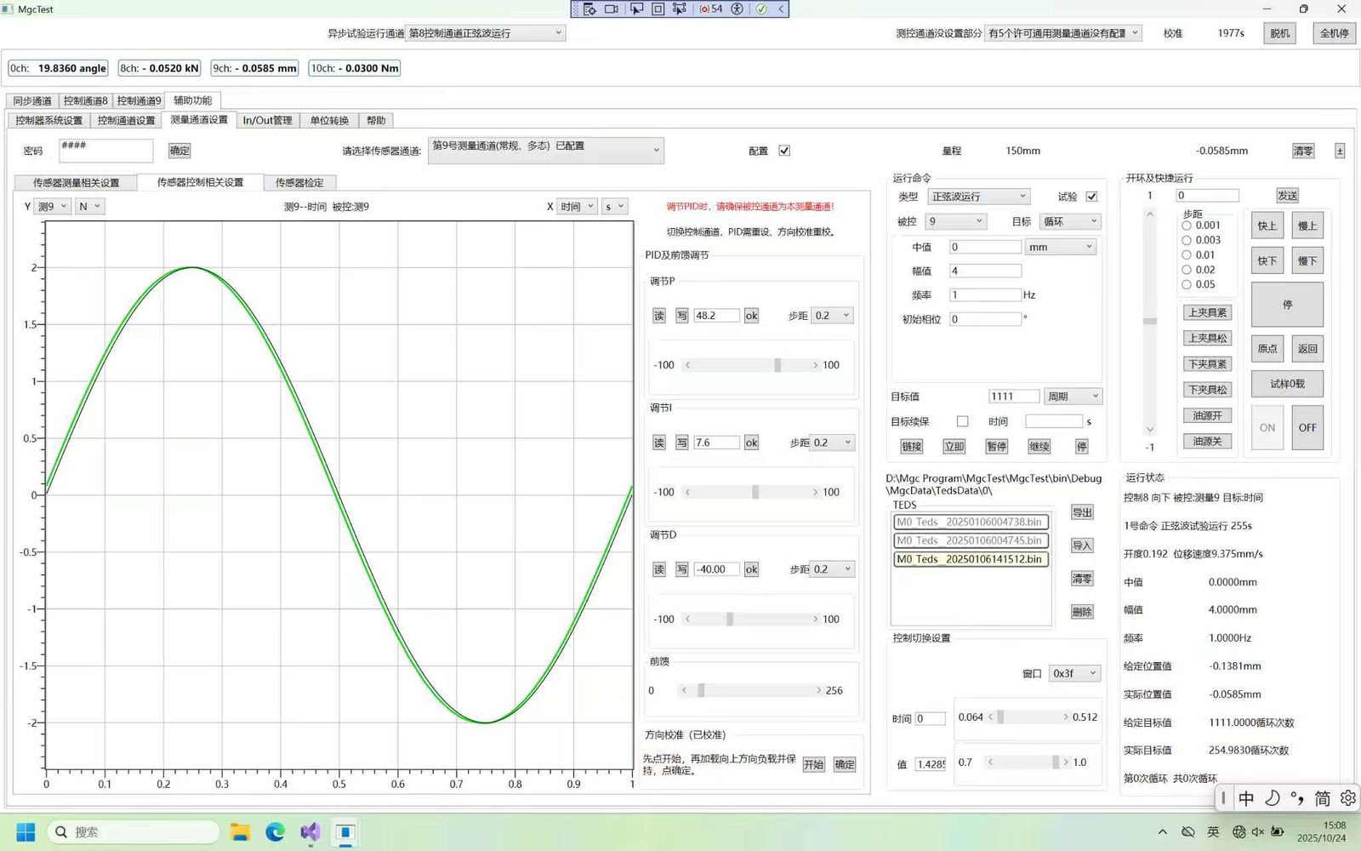Click the 幅值 input field
Screen dimensions: 1361x851
coord(984,271)
